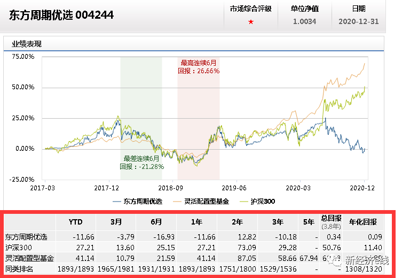Click the 最高连续6月 回报：26.66% annotation
Viewport: 402px width, 278px height.
(x=199, y=67)
